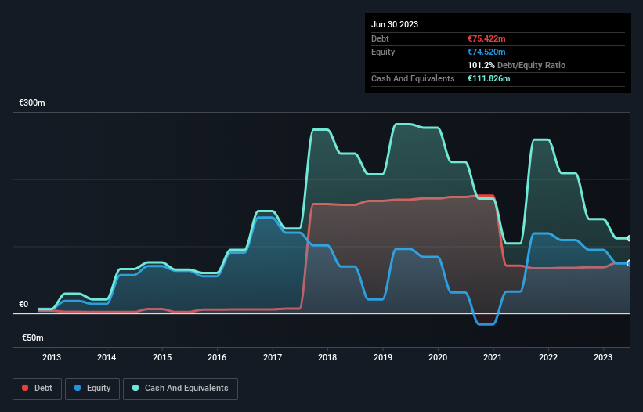The width and height of the screenshot is (643, 412).
Task: Hide Cash And Equivalents series
Action: [x=180, y=389]
